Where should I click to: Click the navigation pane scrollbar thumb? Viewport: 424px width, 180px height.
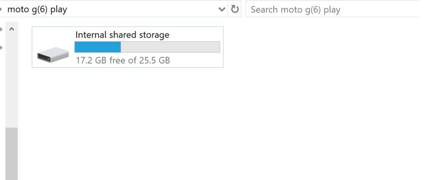tap(12, 154)
